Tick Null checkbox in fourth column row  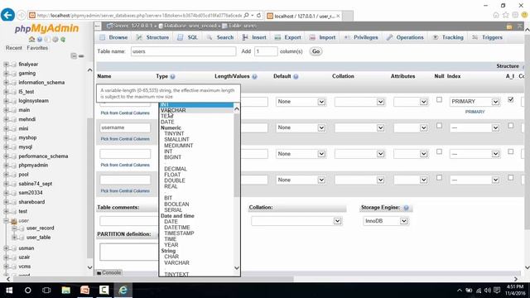[x=439, y=178]
